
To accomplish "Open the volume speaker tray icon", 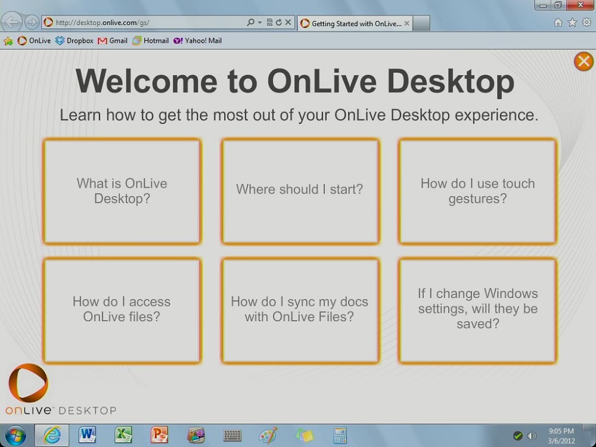I will pos(532,436).
